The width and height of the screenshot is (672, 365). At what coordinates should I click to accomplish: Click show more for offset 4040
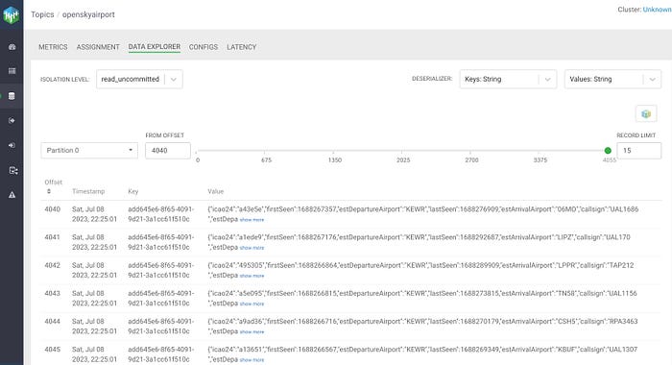(x=252, y=220)
